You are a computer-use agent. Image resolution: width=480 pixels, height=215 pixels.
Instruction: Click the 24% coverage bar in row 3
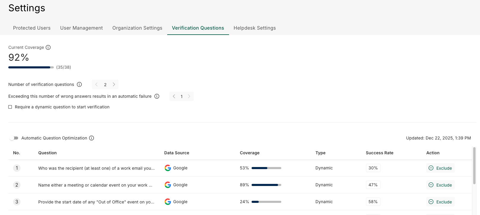pos(266,202)
